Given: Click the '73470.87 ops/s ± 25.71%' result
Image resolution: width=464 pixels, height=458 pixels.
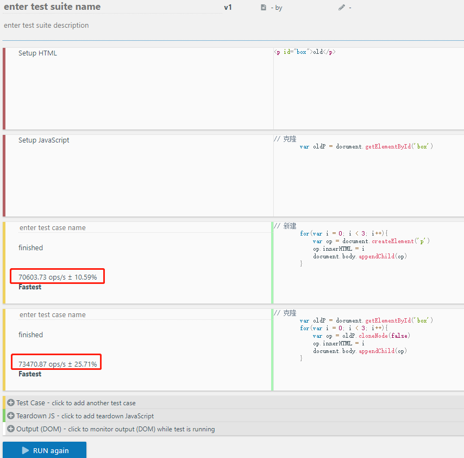Looking at the screenshot, I should [58, 364].
